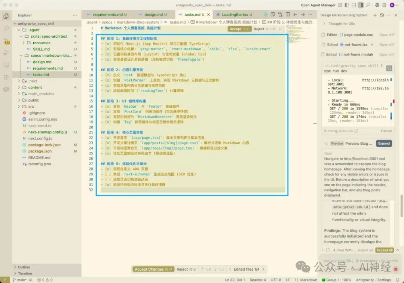Open chat history clock icon in agent panel
The width and height of the screenshot is (404, 283).
[382, 15]
